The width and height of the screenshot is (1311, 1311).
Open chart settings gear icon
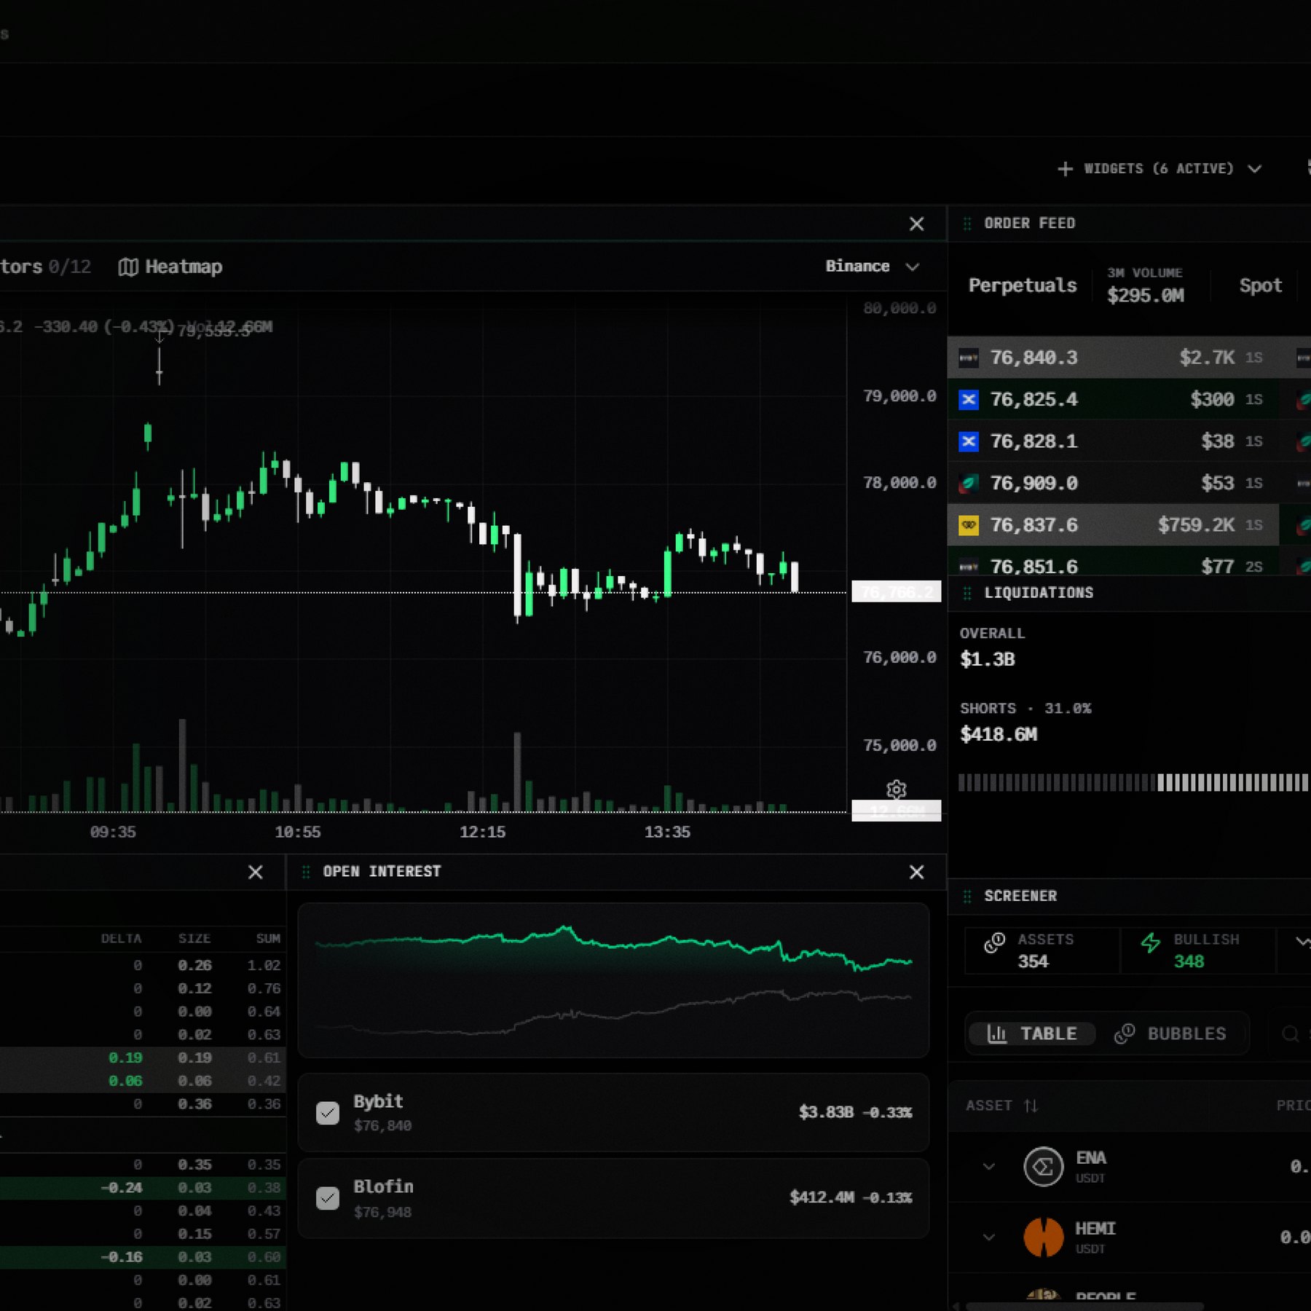[x=897, y=790]
